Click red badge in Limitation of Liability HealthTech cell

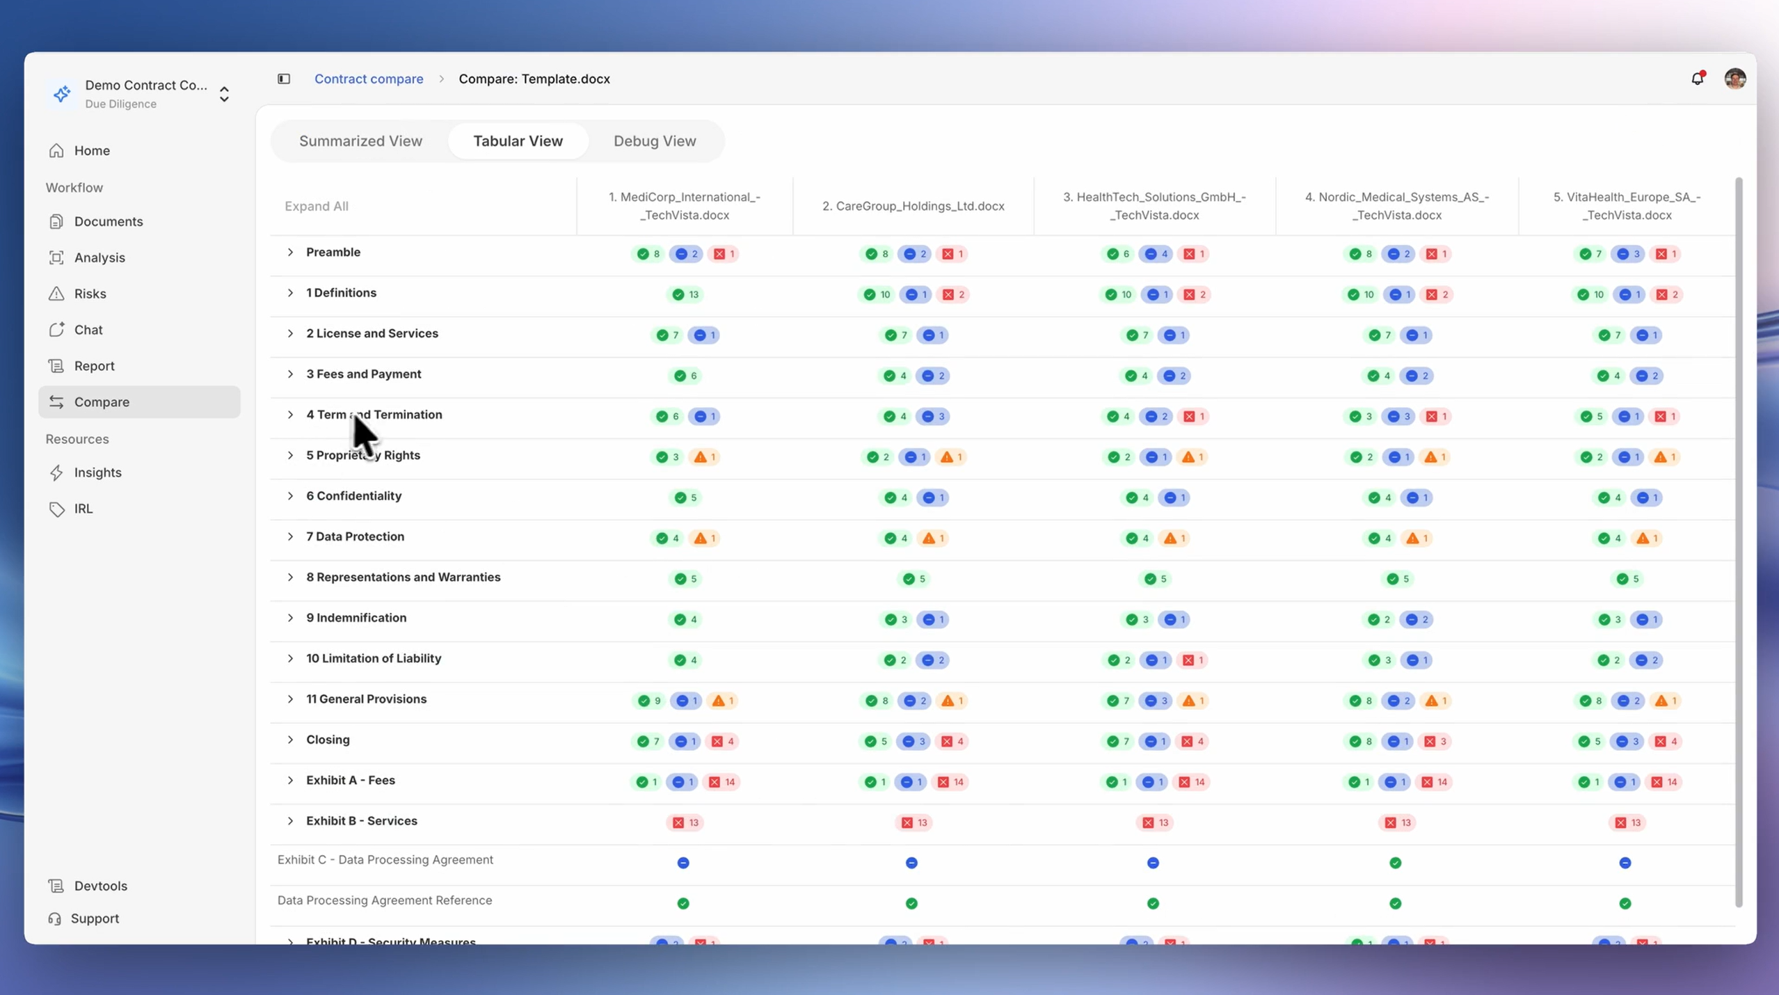pyautogui.click(x=1192, y=660)
